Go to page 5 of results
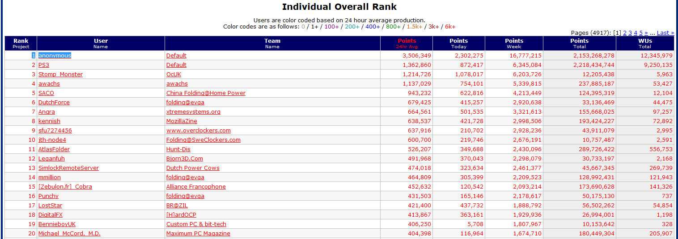This screenshot has height=239, width=678. click(x=641, y=33)
